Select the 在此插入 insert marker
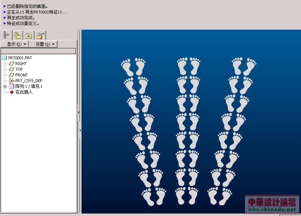This screenshot has height=216, width=301. pyautogui.click(x=24, y=92)
